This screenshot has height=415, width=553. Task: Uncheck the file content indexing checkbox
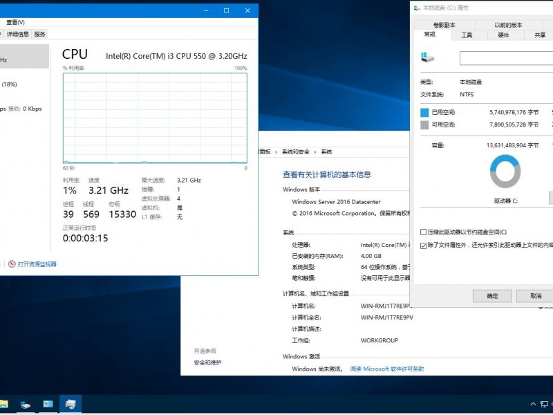(423, 246)
